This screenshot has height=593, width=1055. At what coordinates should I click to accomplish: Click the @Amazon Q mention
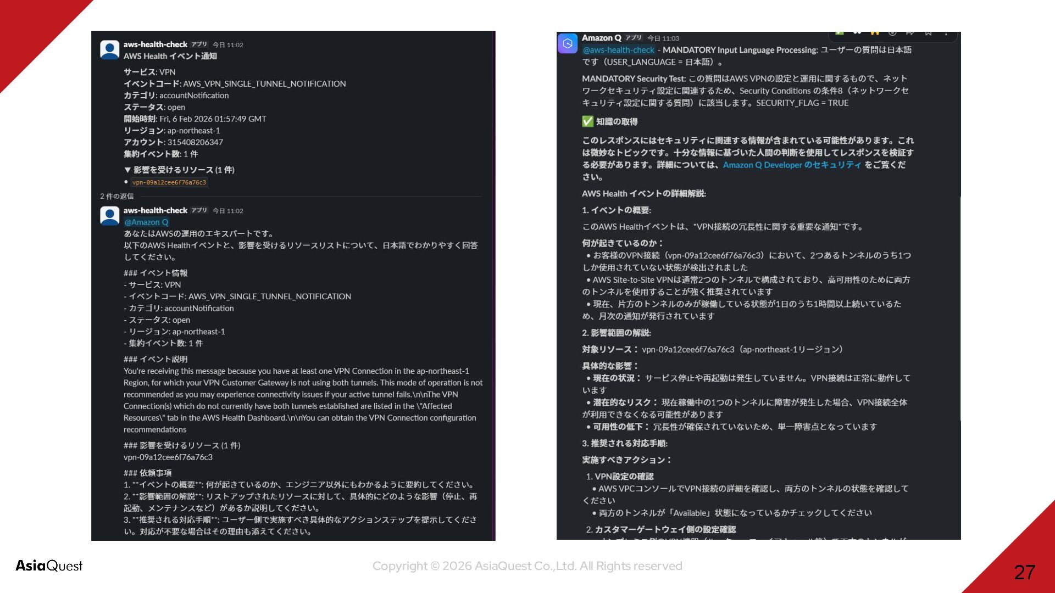point(146,222)
